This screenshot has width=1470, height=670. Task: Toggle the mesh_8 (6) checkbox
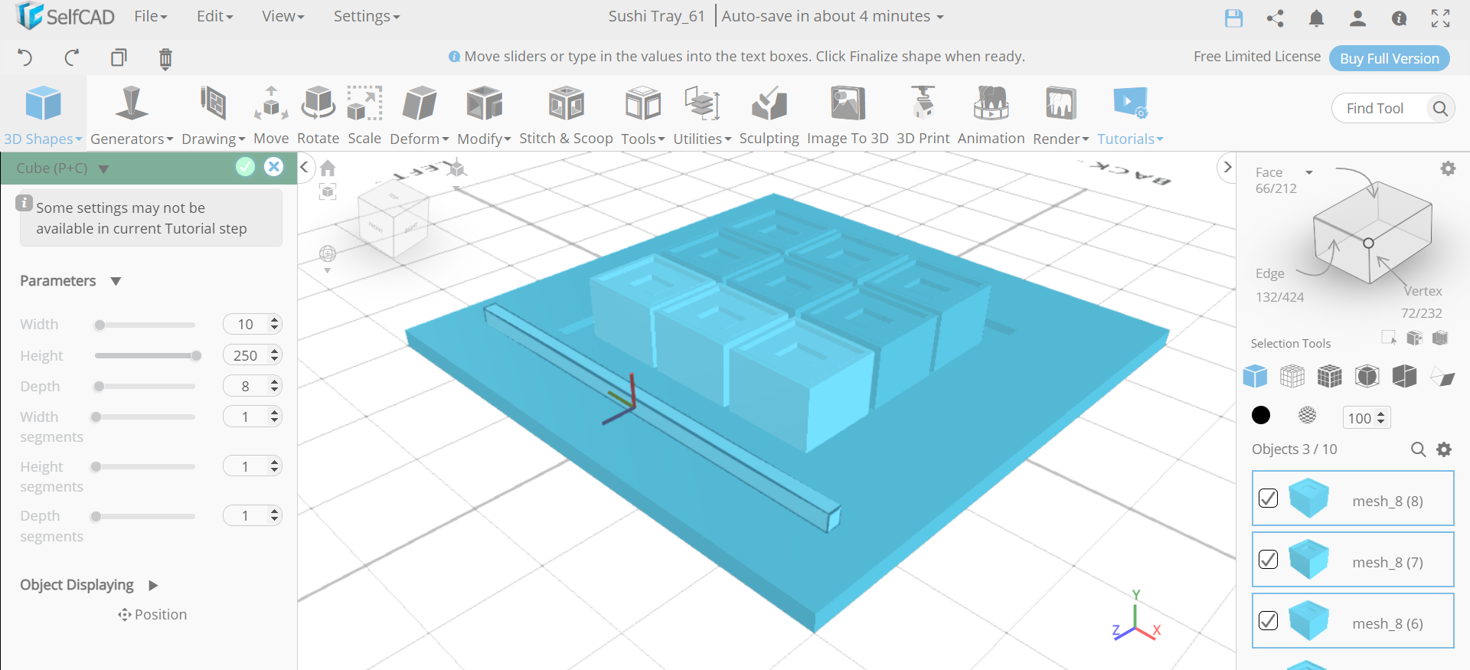pos(1268,621)
